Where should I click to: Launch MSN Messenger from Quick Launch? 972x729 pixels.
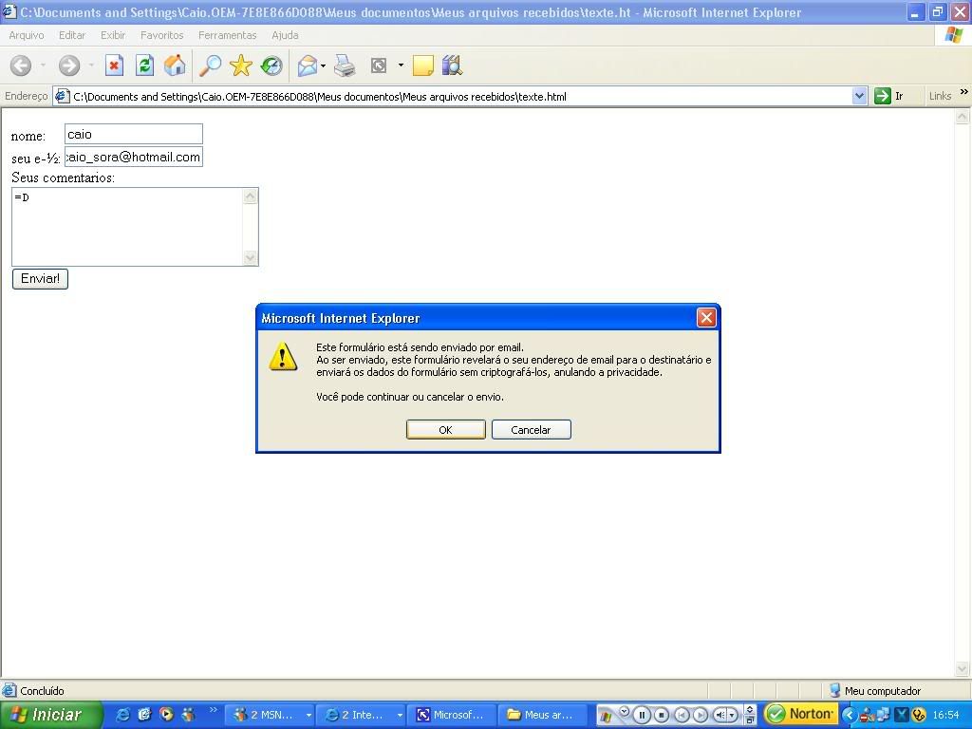[x=188, y=715]
